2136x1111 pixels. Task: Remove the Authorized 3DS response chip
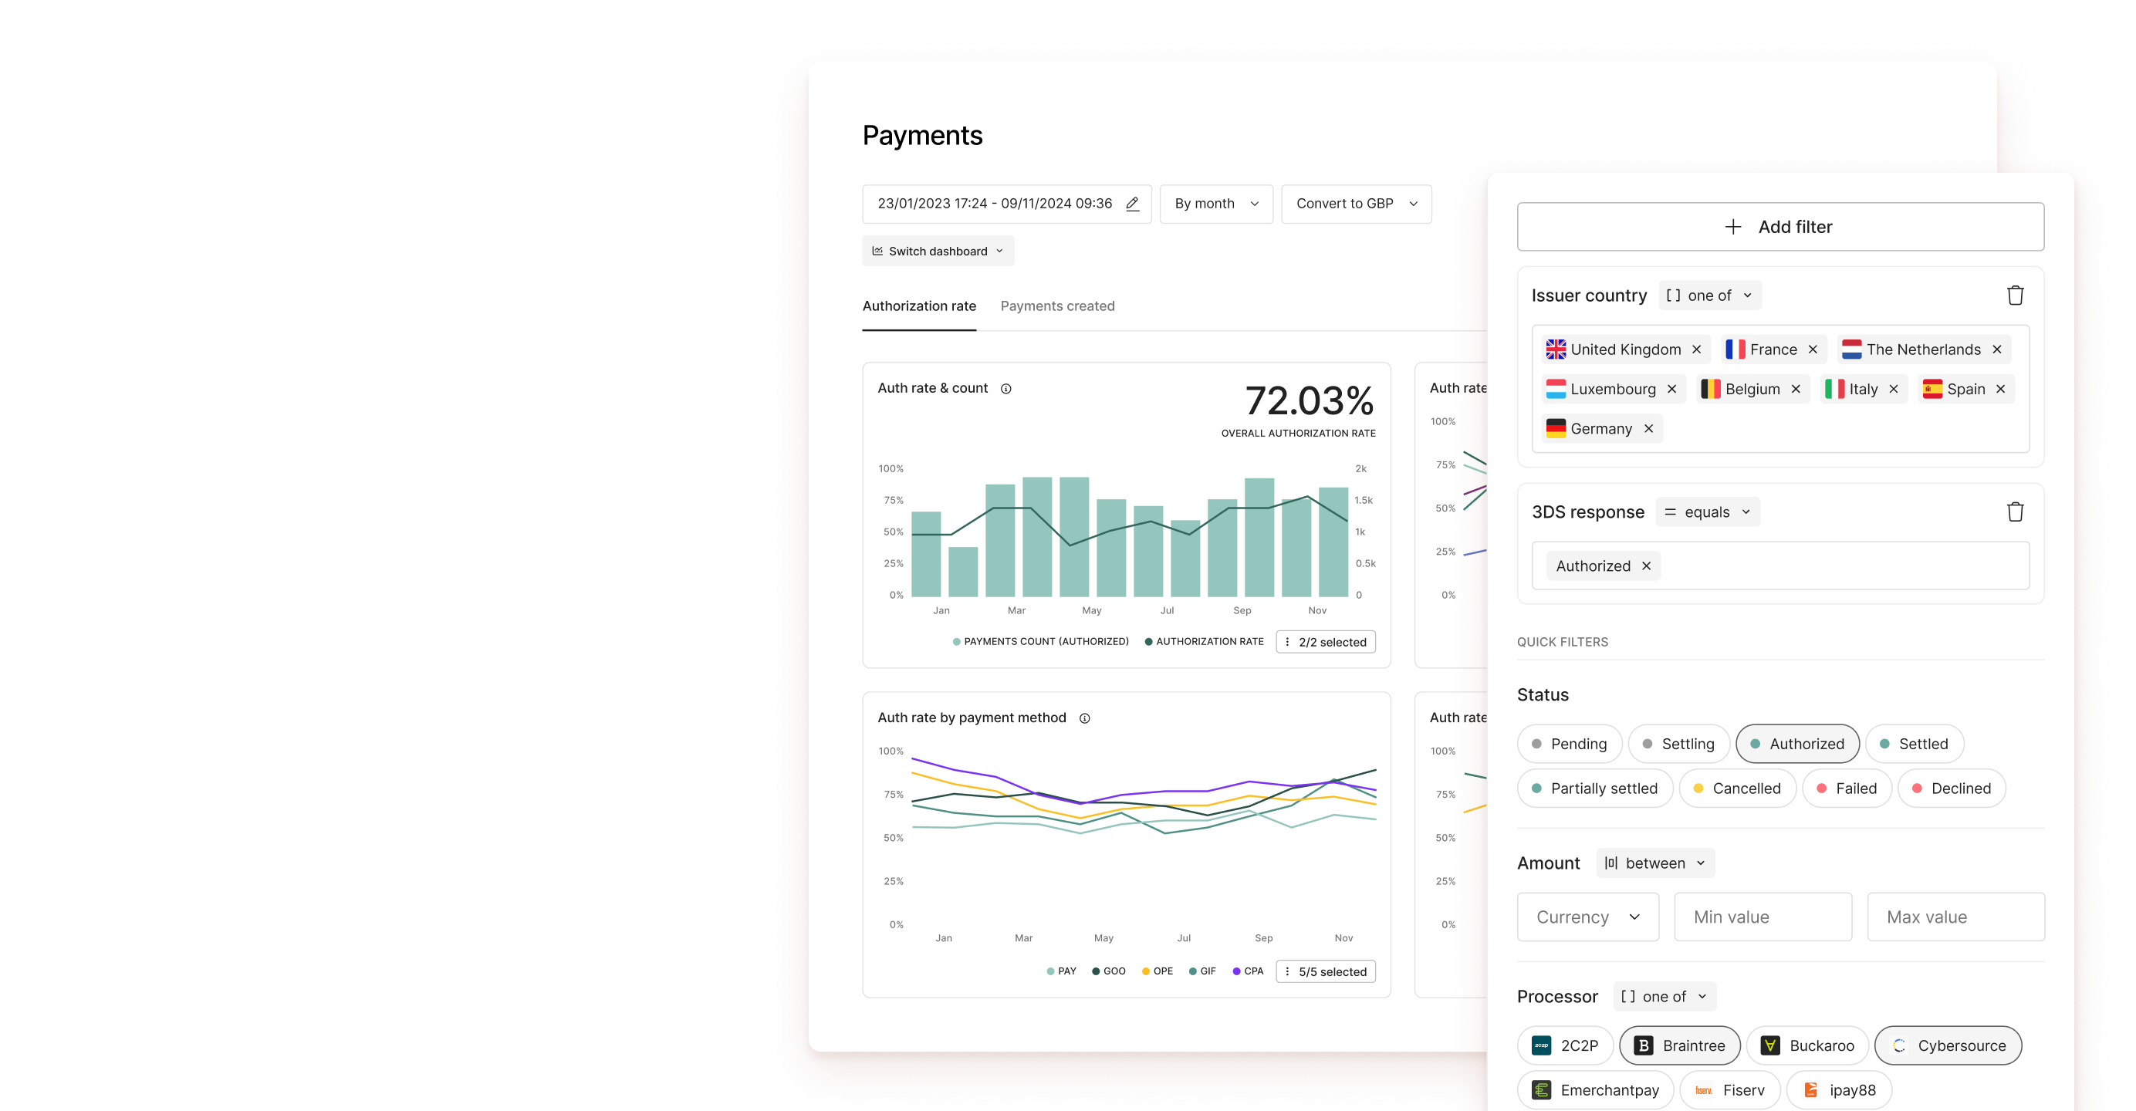pos(1647,566)
